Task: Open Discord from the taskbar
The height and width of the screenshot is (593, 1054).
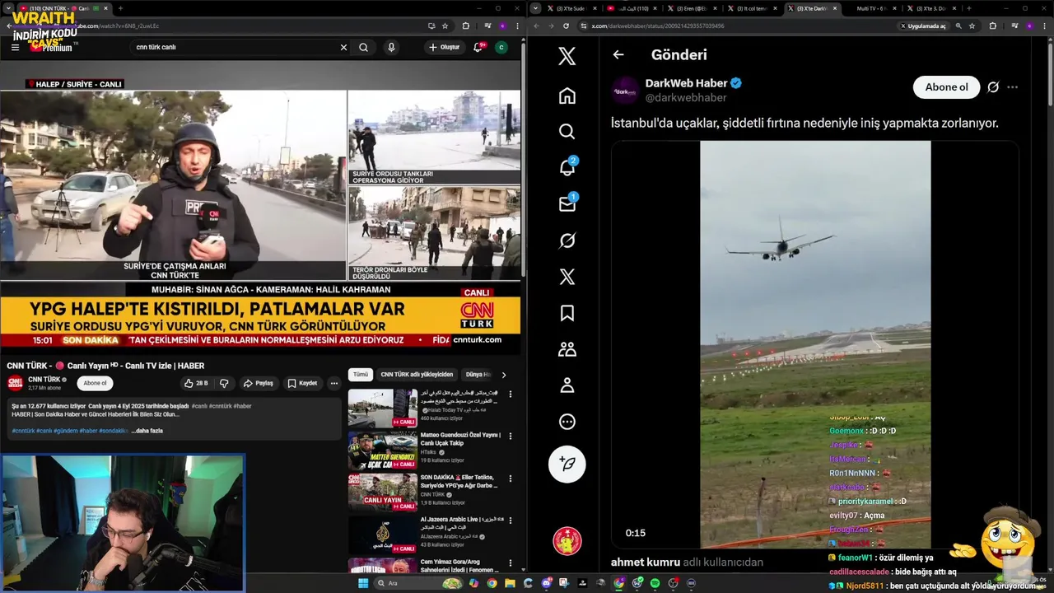Action: 546,583
